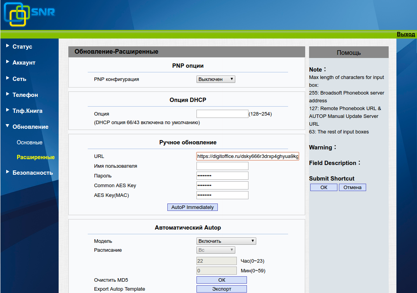Open the Сеть section
This screenshot has height=293, width=417.
point(19,79)
